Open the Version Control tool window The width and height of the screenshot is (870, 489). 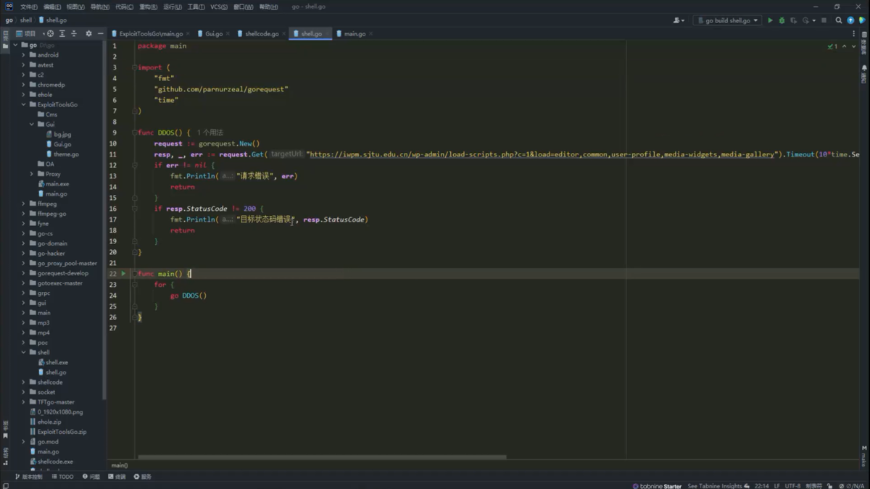29,477
